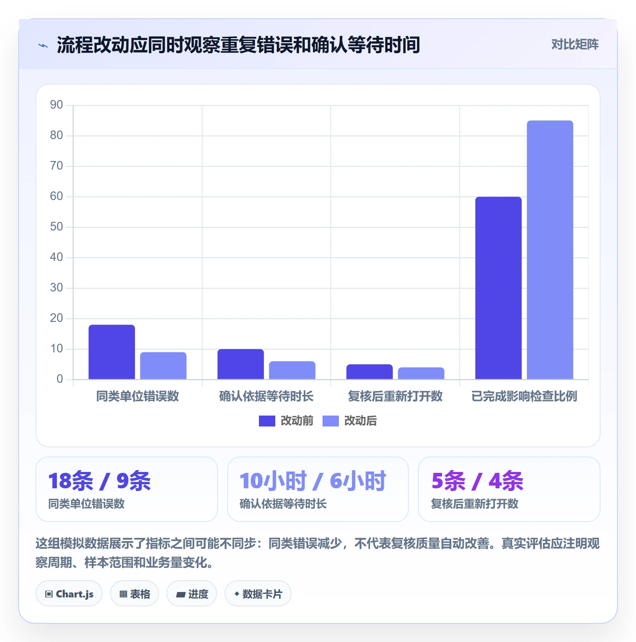Click the 同类单位错误数 x-axis label
The height and width of the screenshot is (642, 636).
point(138,396)
